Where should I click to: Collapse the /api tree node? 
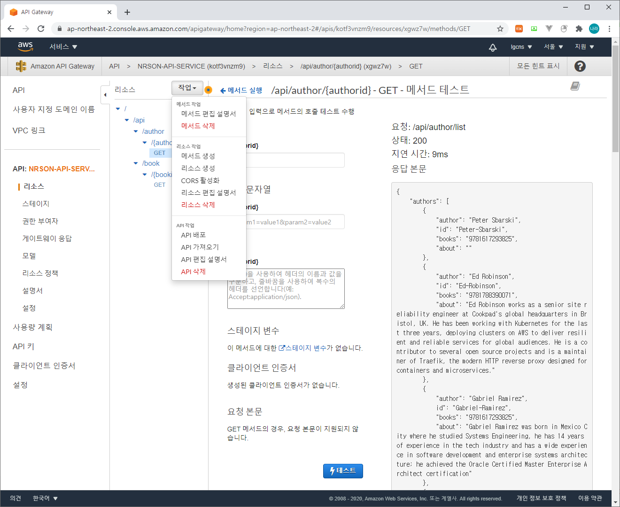127,120
